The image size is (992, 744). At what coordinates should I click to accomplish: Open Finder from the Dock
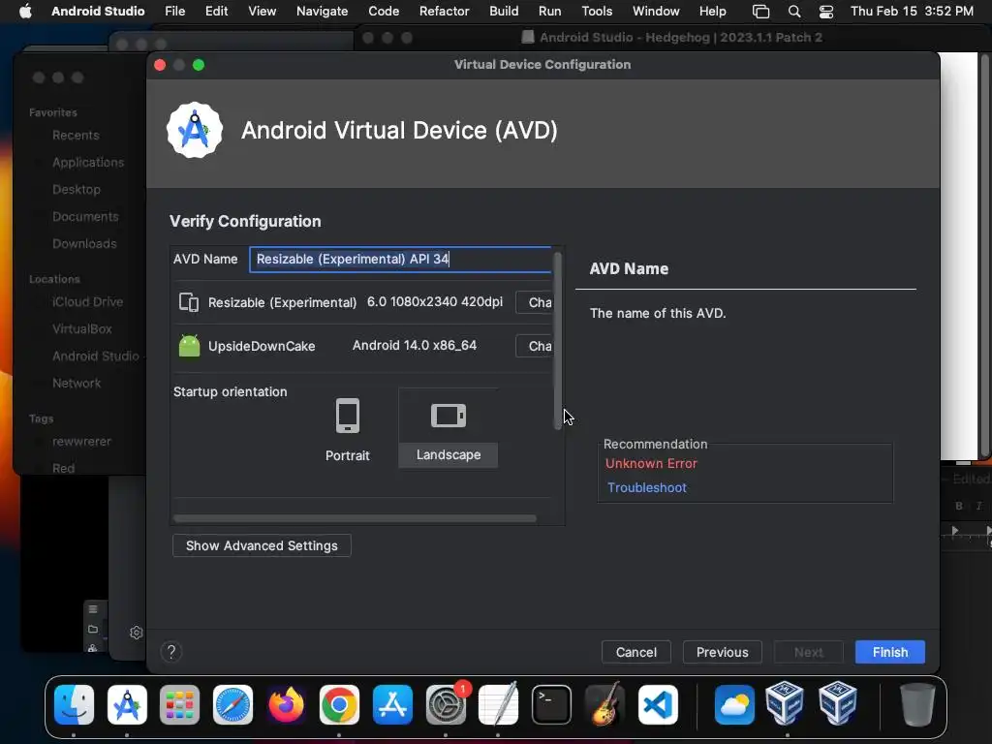(74, 705)
